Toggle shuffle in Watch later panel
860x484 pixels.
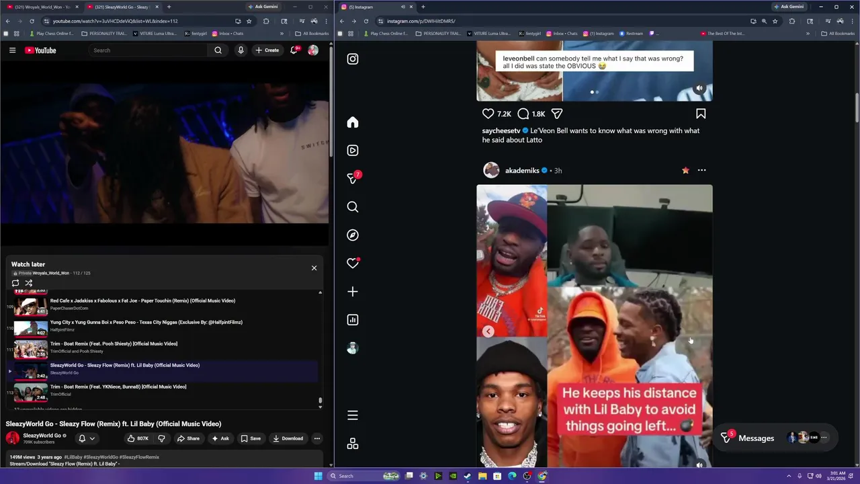(29, 283)
